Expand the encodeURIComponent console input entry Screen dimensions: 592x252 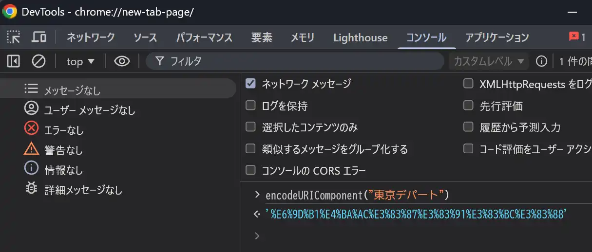coord(257,195)
